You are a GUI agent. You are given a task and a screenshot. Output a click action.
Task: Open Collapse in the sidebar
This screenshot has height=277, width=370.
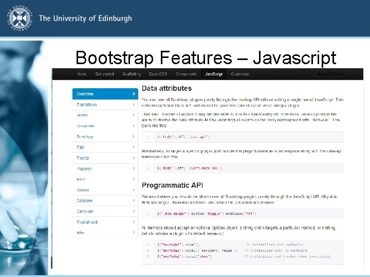(x=105, y=201)
